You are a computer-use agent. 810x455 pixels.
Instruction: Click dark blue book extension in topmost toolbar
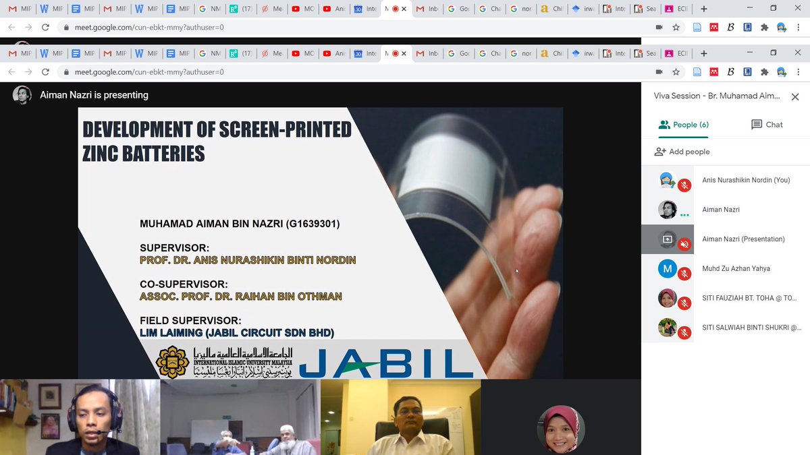(x=748, y=28)
